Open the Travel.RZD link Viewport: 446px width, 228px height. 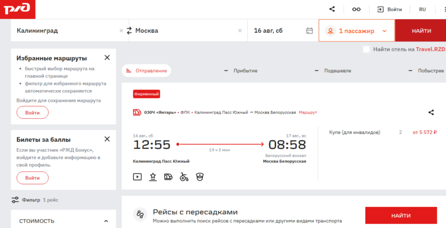click(430, 49)
